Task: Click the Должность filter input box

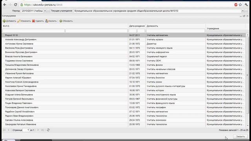Action: (176, 31)
